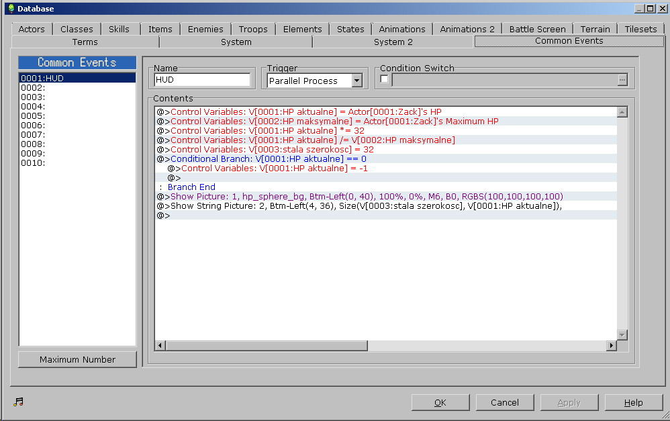The width and height of the screenshot is (670, 421).
Task: Switch to the System 2 tab
Action: point(393,42)
